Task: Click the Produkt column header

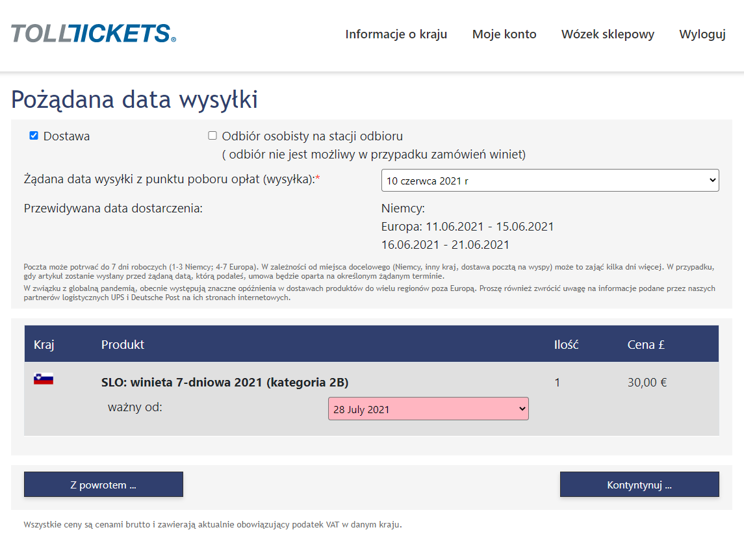Action: [x=123, y=344]
